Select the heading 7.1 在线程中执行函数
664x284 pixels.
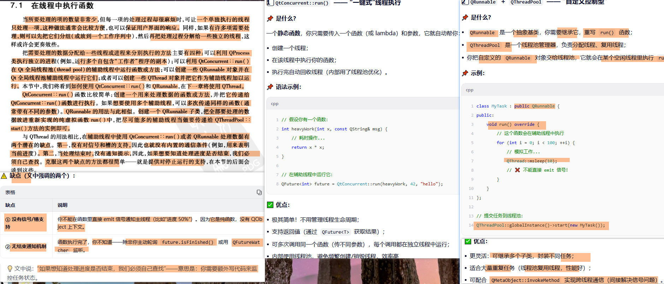(x=52, y=6)
